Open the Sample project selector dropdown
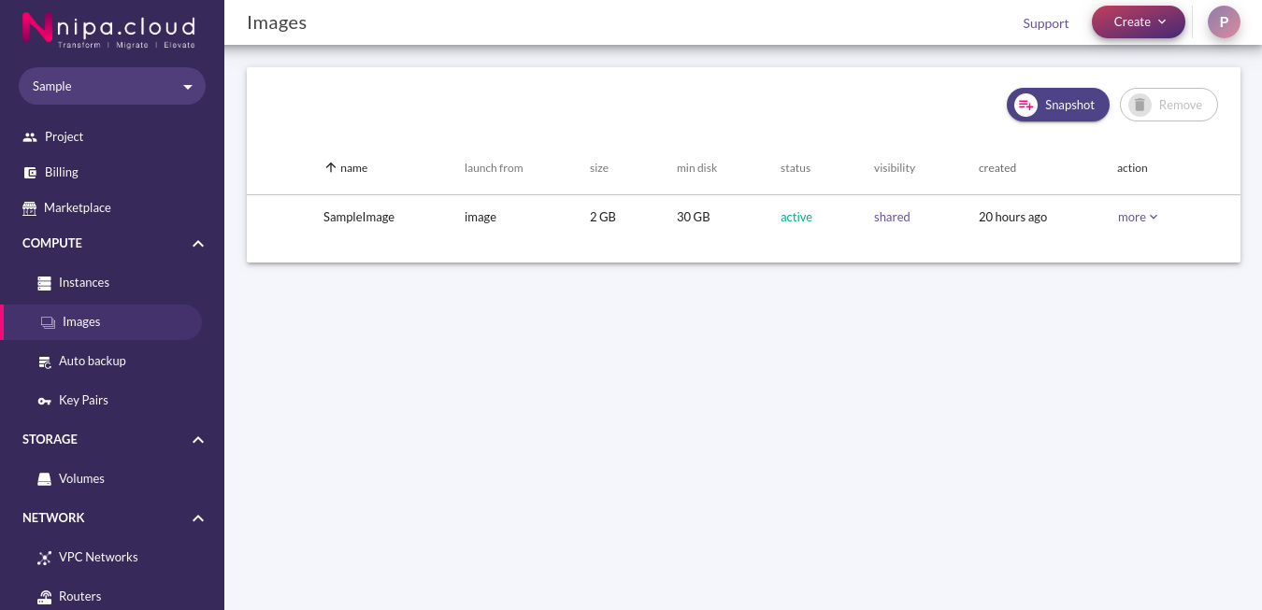This screenshot has height=610, width=1262. pyautogui.click(x=112, y=86)
